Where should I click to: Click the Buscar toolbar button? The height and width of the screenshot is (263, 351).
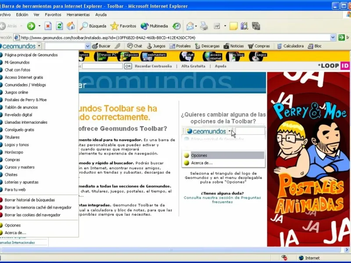tap(101, 46)
